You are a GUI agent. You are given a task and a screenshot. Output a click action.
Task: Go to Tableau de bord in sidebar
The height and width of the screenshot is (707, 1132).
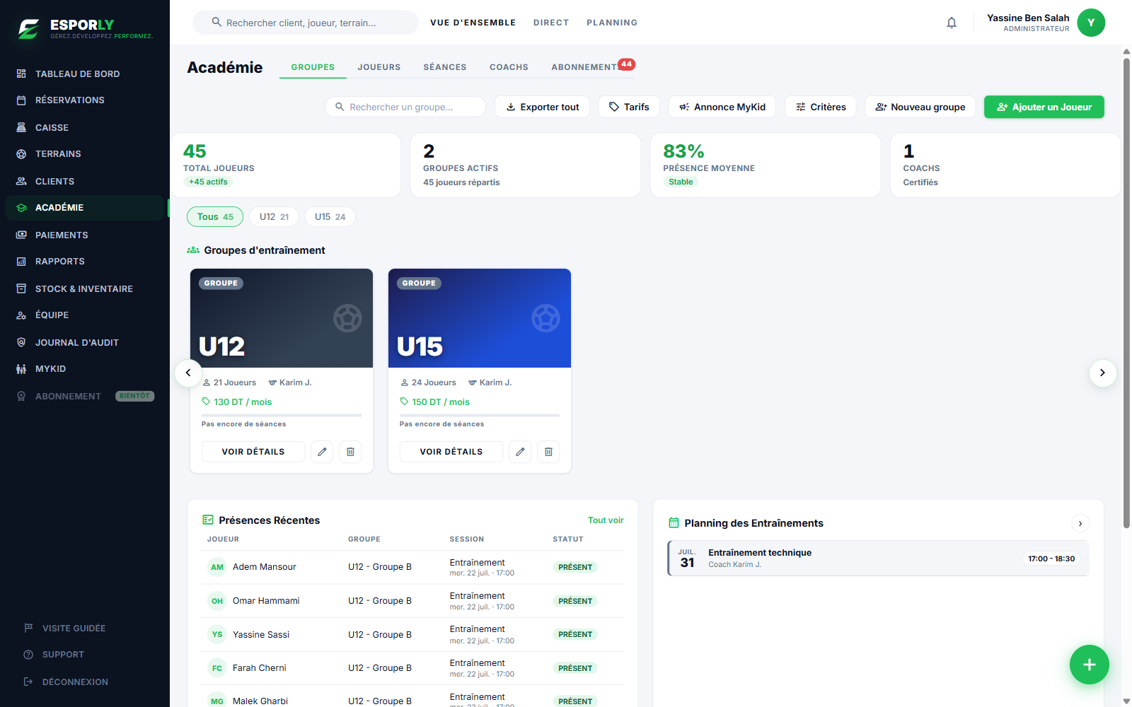(x=85, y=74)
